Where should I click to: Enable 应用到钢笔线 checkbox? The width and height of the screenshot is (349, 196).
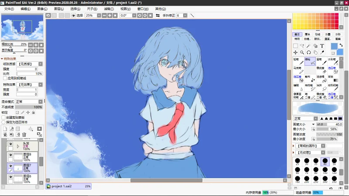(5, 78)
